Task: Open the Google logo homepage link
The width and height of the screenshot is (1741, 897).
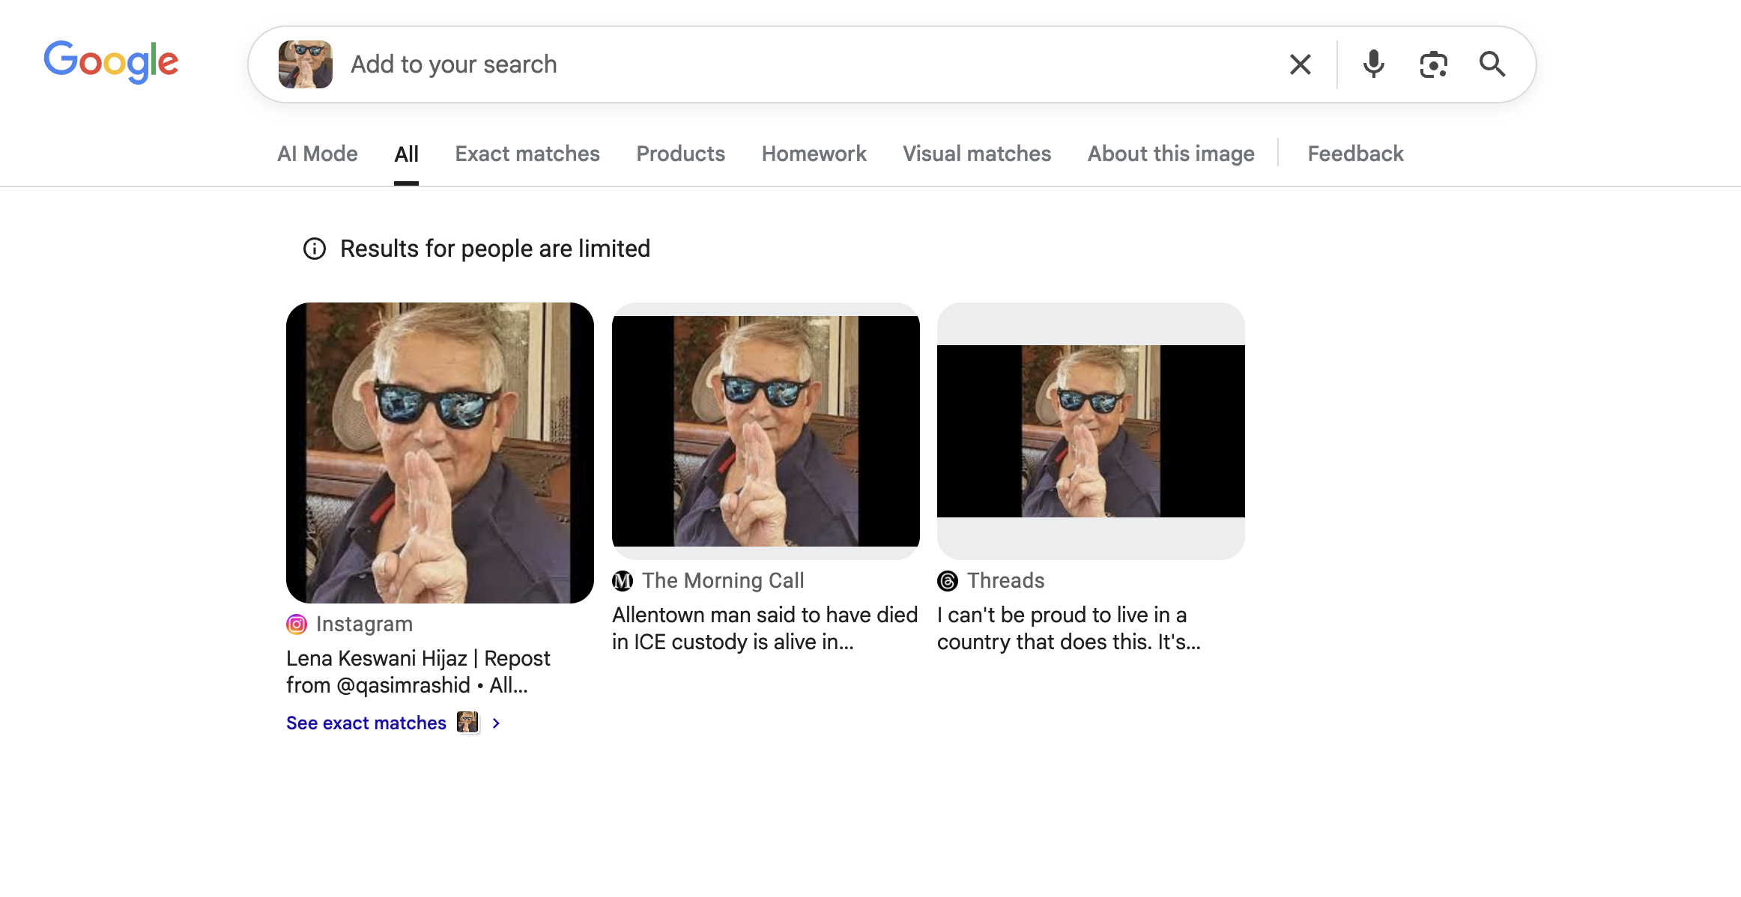Action: tap(111, 61)
